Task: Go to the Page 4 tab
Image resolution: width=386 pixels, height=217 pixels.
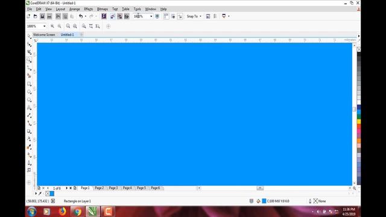Action: pyautogui.click(x=127, y=188)
